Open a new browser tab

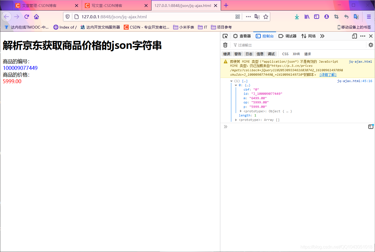(226, 5)
